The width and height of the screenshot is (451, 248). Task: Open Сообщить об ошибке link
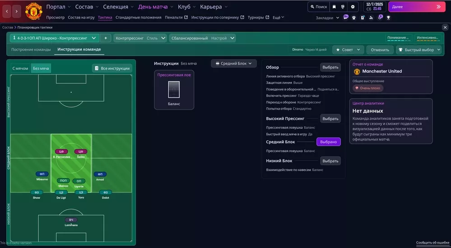[x=432, y=243]
